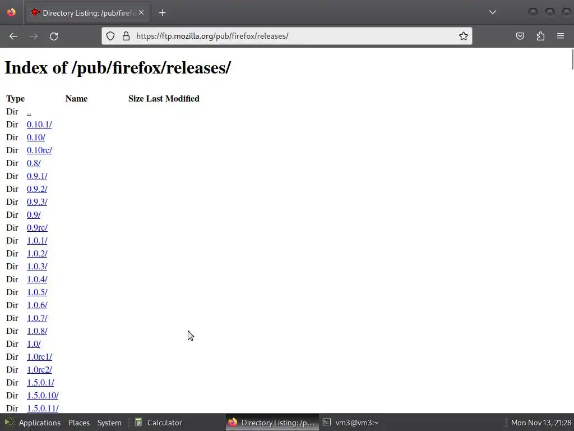
Task: Close the Directory Listing tab
Action: tap(141, 12)
